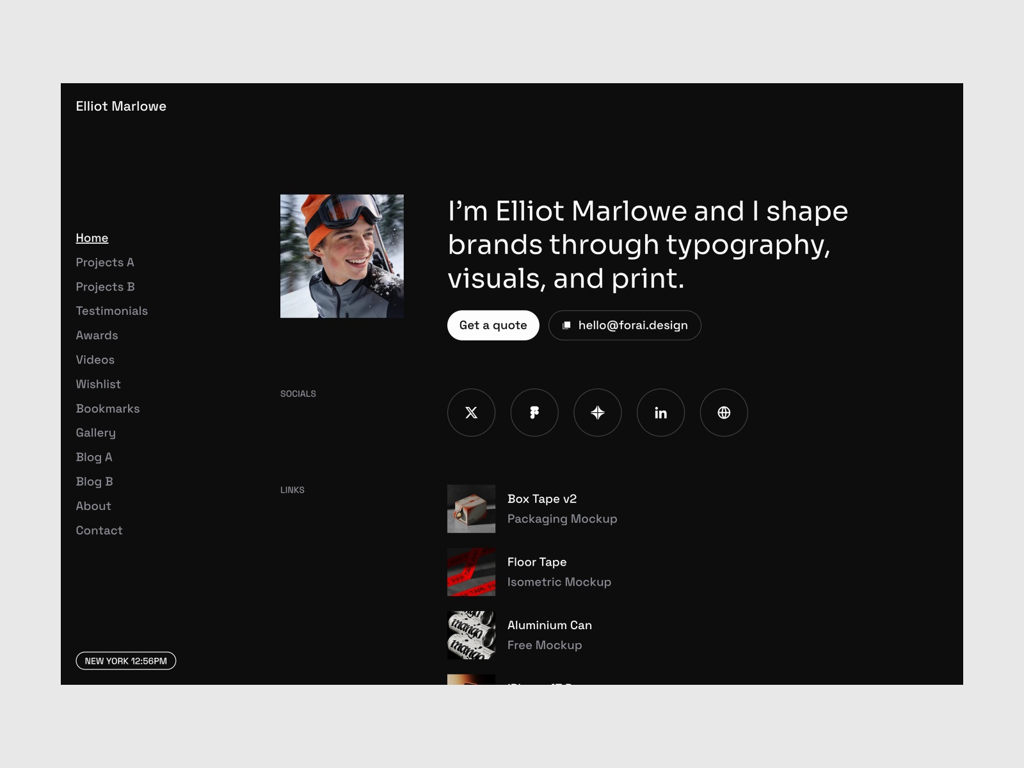
Task: Click the globe website icon
Action: click(724, 413)
